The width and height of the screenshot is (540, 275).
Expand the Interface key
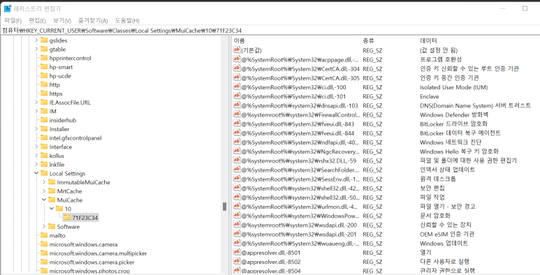(36, 147)
